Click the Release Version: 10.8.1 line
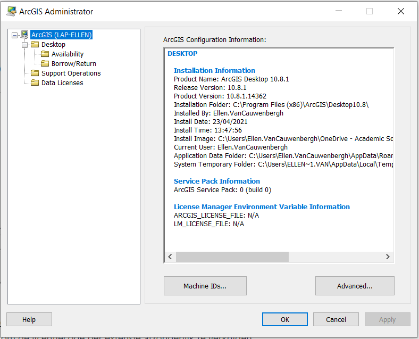Image resolution: width=419 pixels, height=339 pixels. click(x=210, y=88)
